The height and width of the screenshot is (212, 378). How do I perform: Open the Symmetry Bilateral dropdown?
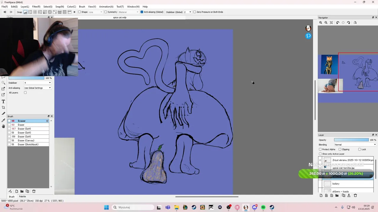pos(128,12)
